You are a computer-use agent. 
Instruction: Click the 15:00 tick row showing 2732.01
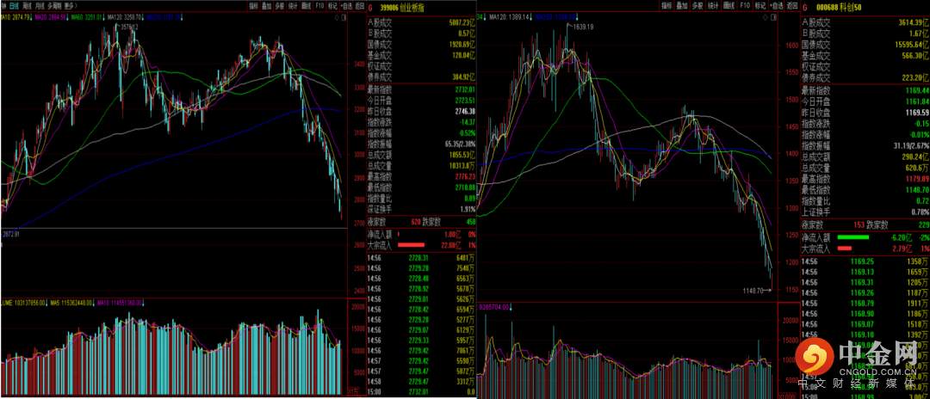click(x=422, y=392)
